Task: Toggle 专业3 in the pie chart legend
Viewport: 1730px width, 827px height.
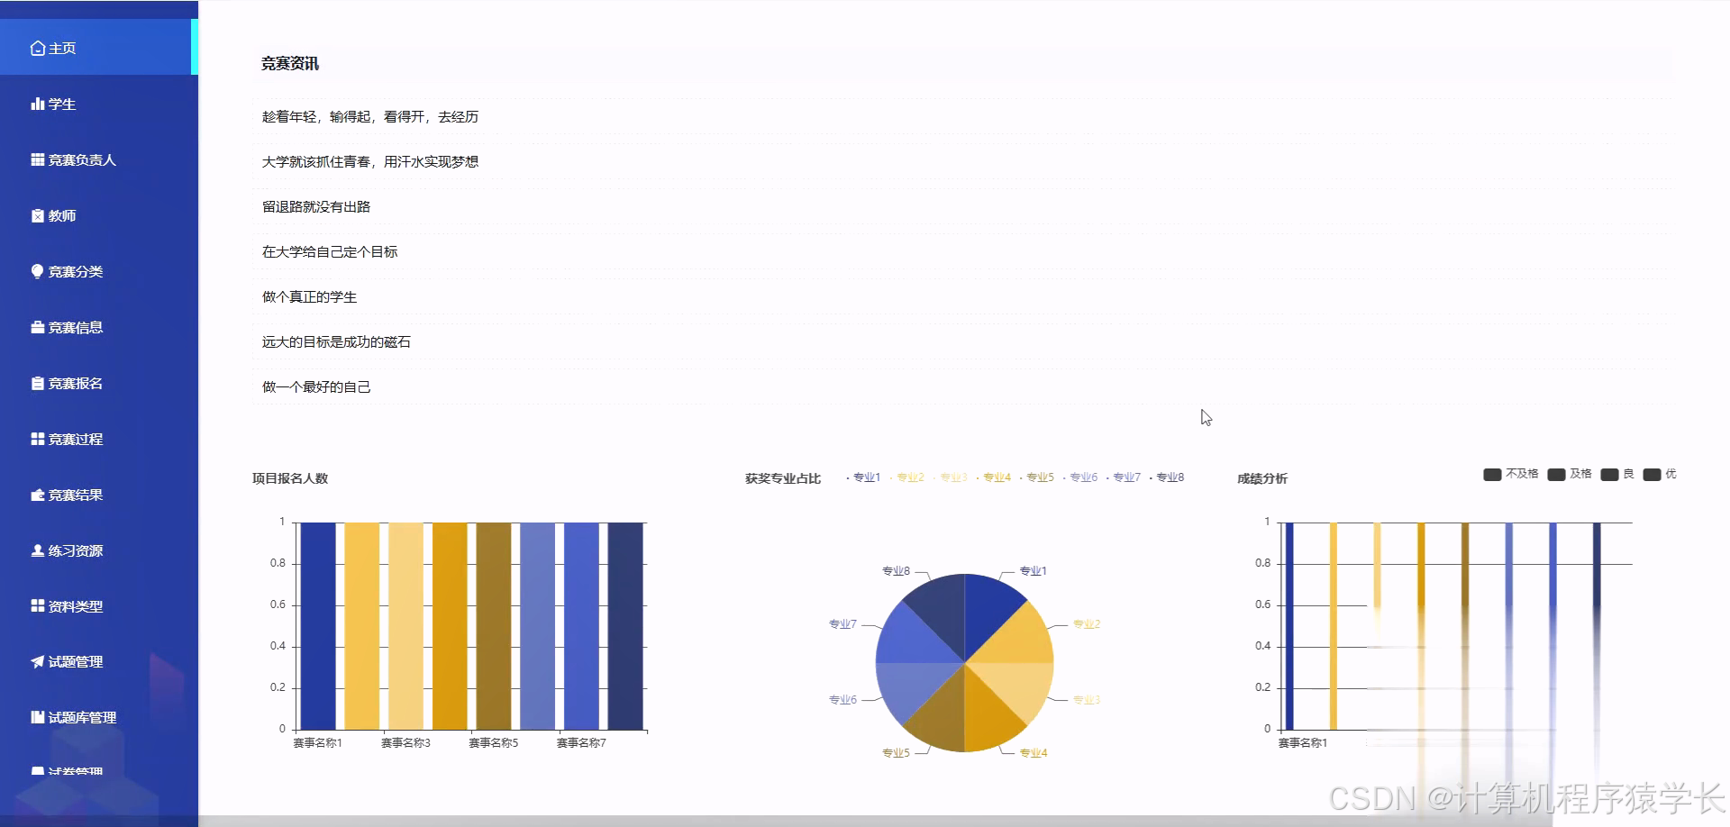Action: [950, 477]
